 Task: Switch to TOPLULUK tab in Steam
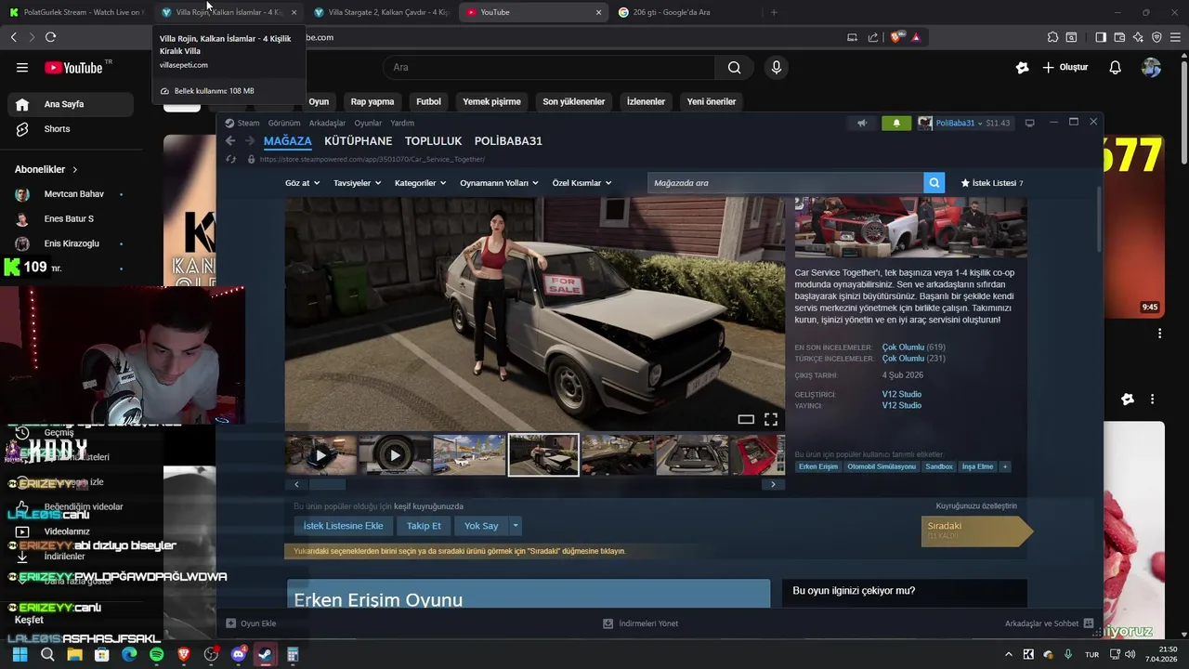(x=433, y=141)
